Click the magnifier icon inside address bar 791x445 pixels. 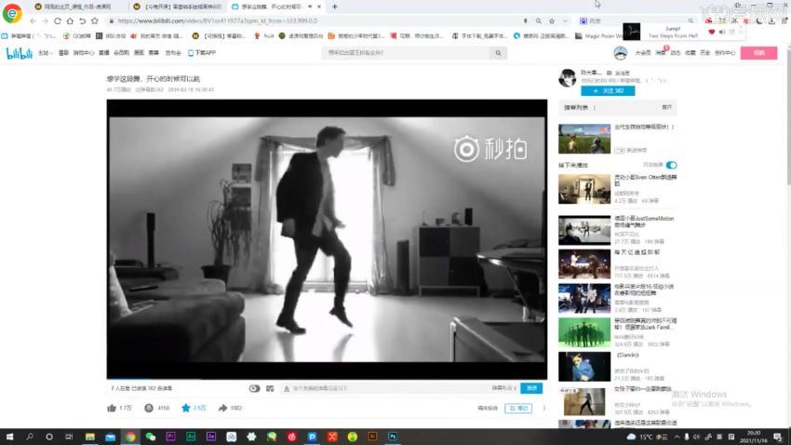(x=538, y=20)
